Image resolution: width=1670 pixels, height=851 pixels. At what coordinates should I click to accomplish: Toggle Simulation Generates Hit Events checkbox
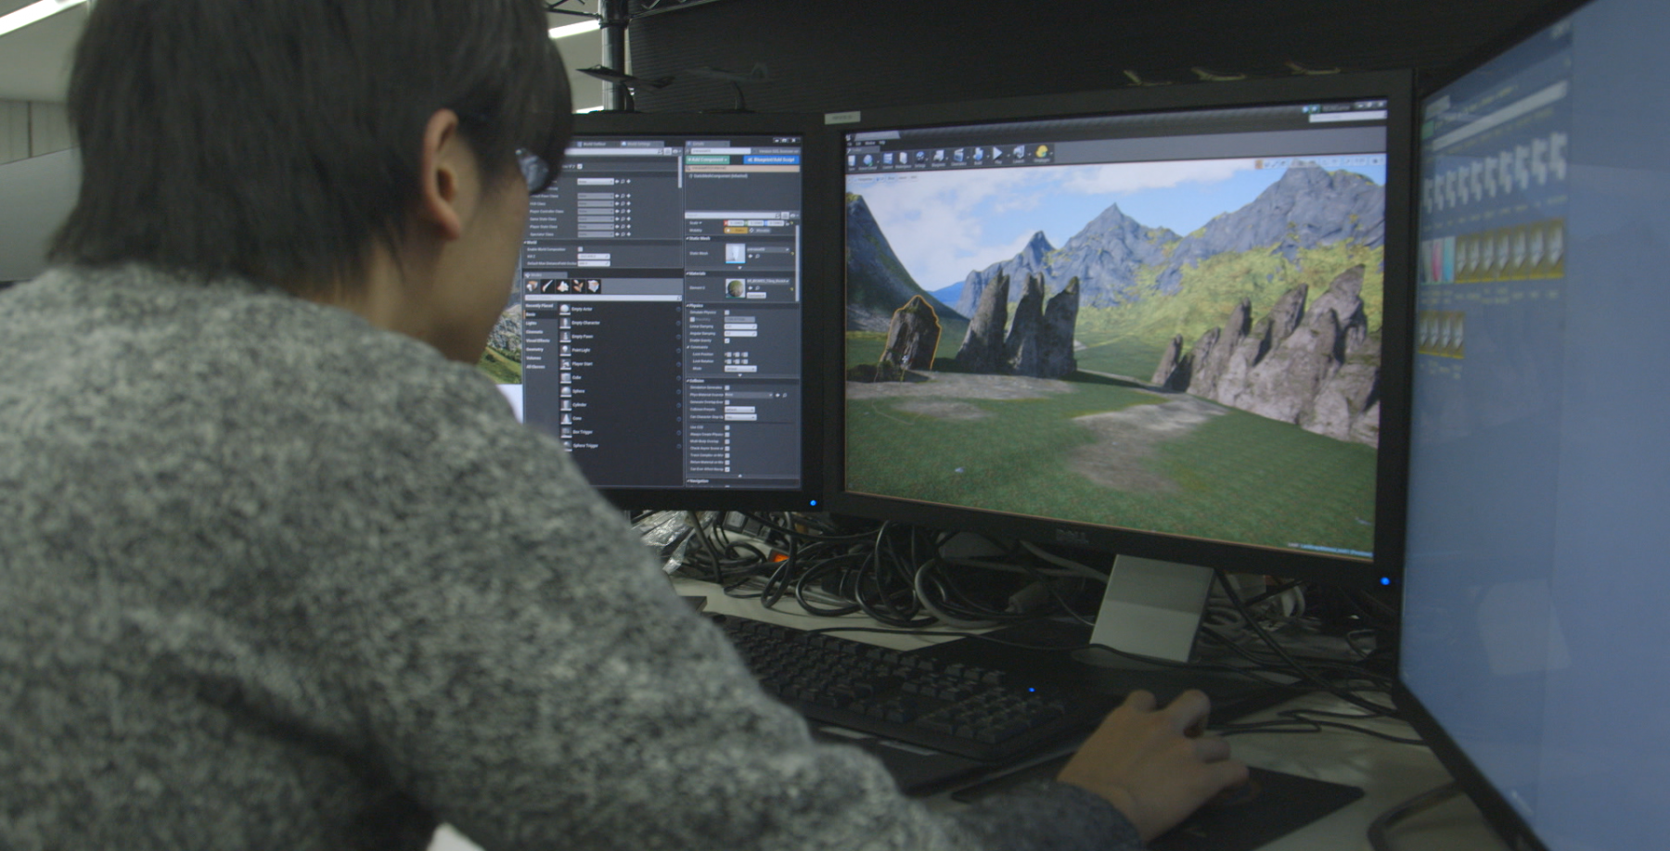click(727, 387)
